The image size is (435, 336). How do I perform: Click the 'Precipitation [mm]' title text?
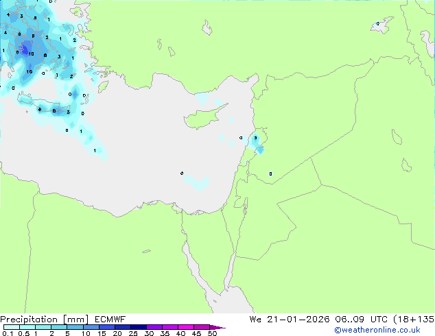coord(45,320)
